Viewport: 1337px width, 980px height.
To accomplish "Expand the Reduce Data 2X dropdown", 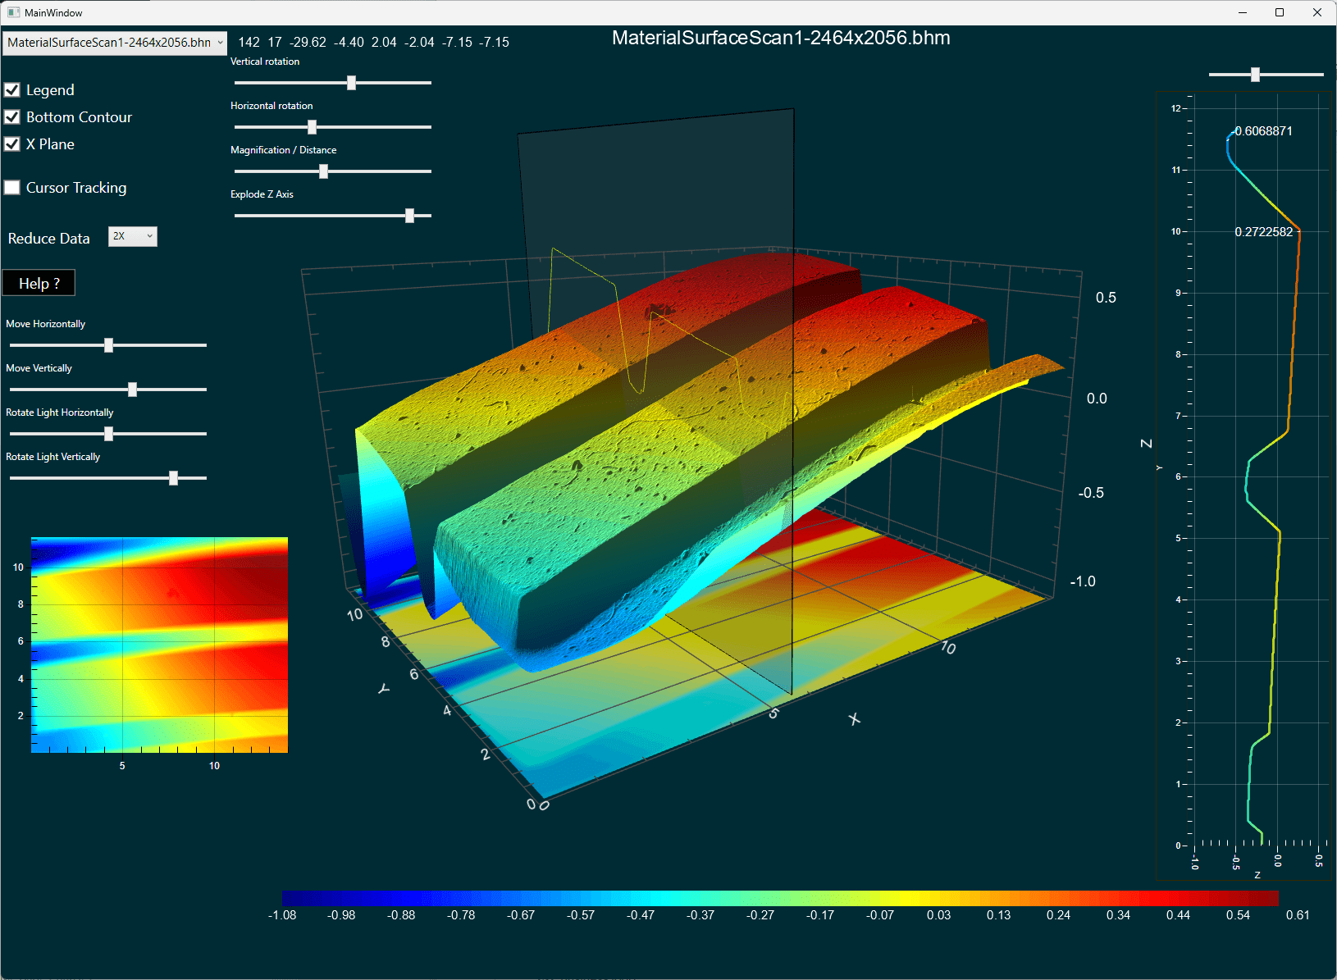I will coord(133,237).
